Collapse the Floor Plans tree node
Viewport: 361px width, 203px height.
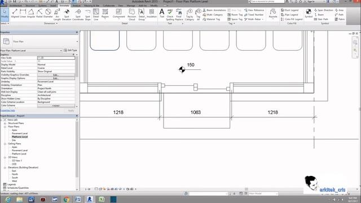(5, 126)
